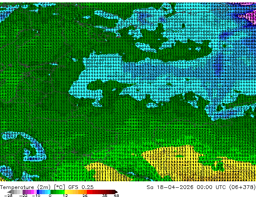Click the 'Sa 18-04-2026 00:00 UTC (06+378)' timestamp
Viewport: 256px width, 197px height.
[x=201, y=187]
